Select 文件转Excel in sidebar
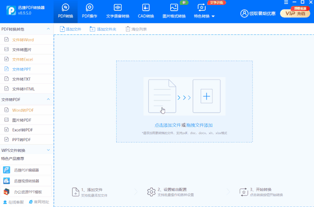Viewport: 314px width, 207px height. click(x=26, y=59)
